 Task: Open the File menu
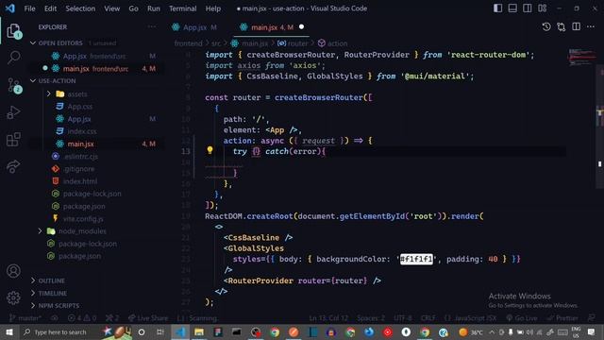tap(29, 8)
